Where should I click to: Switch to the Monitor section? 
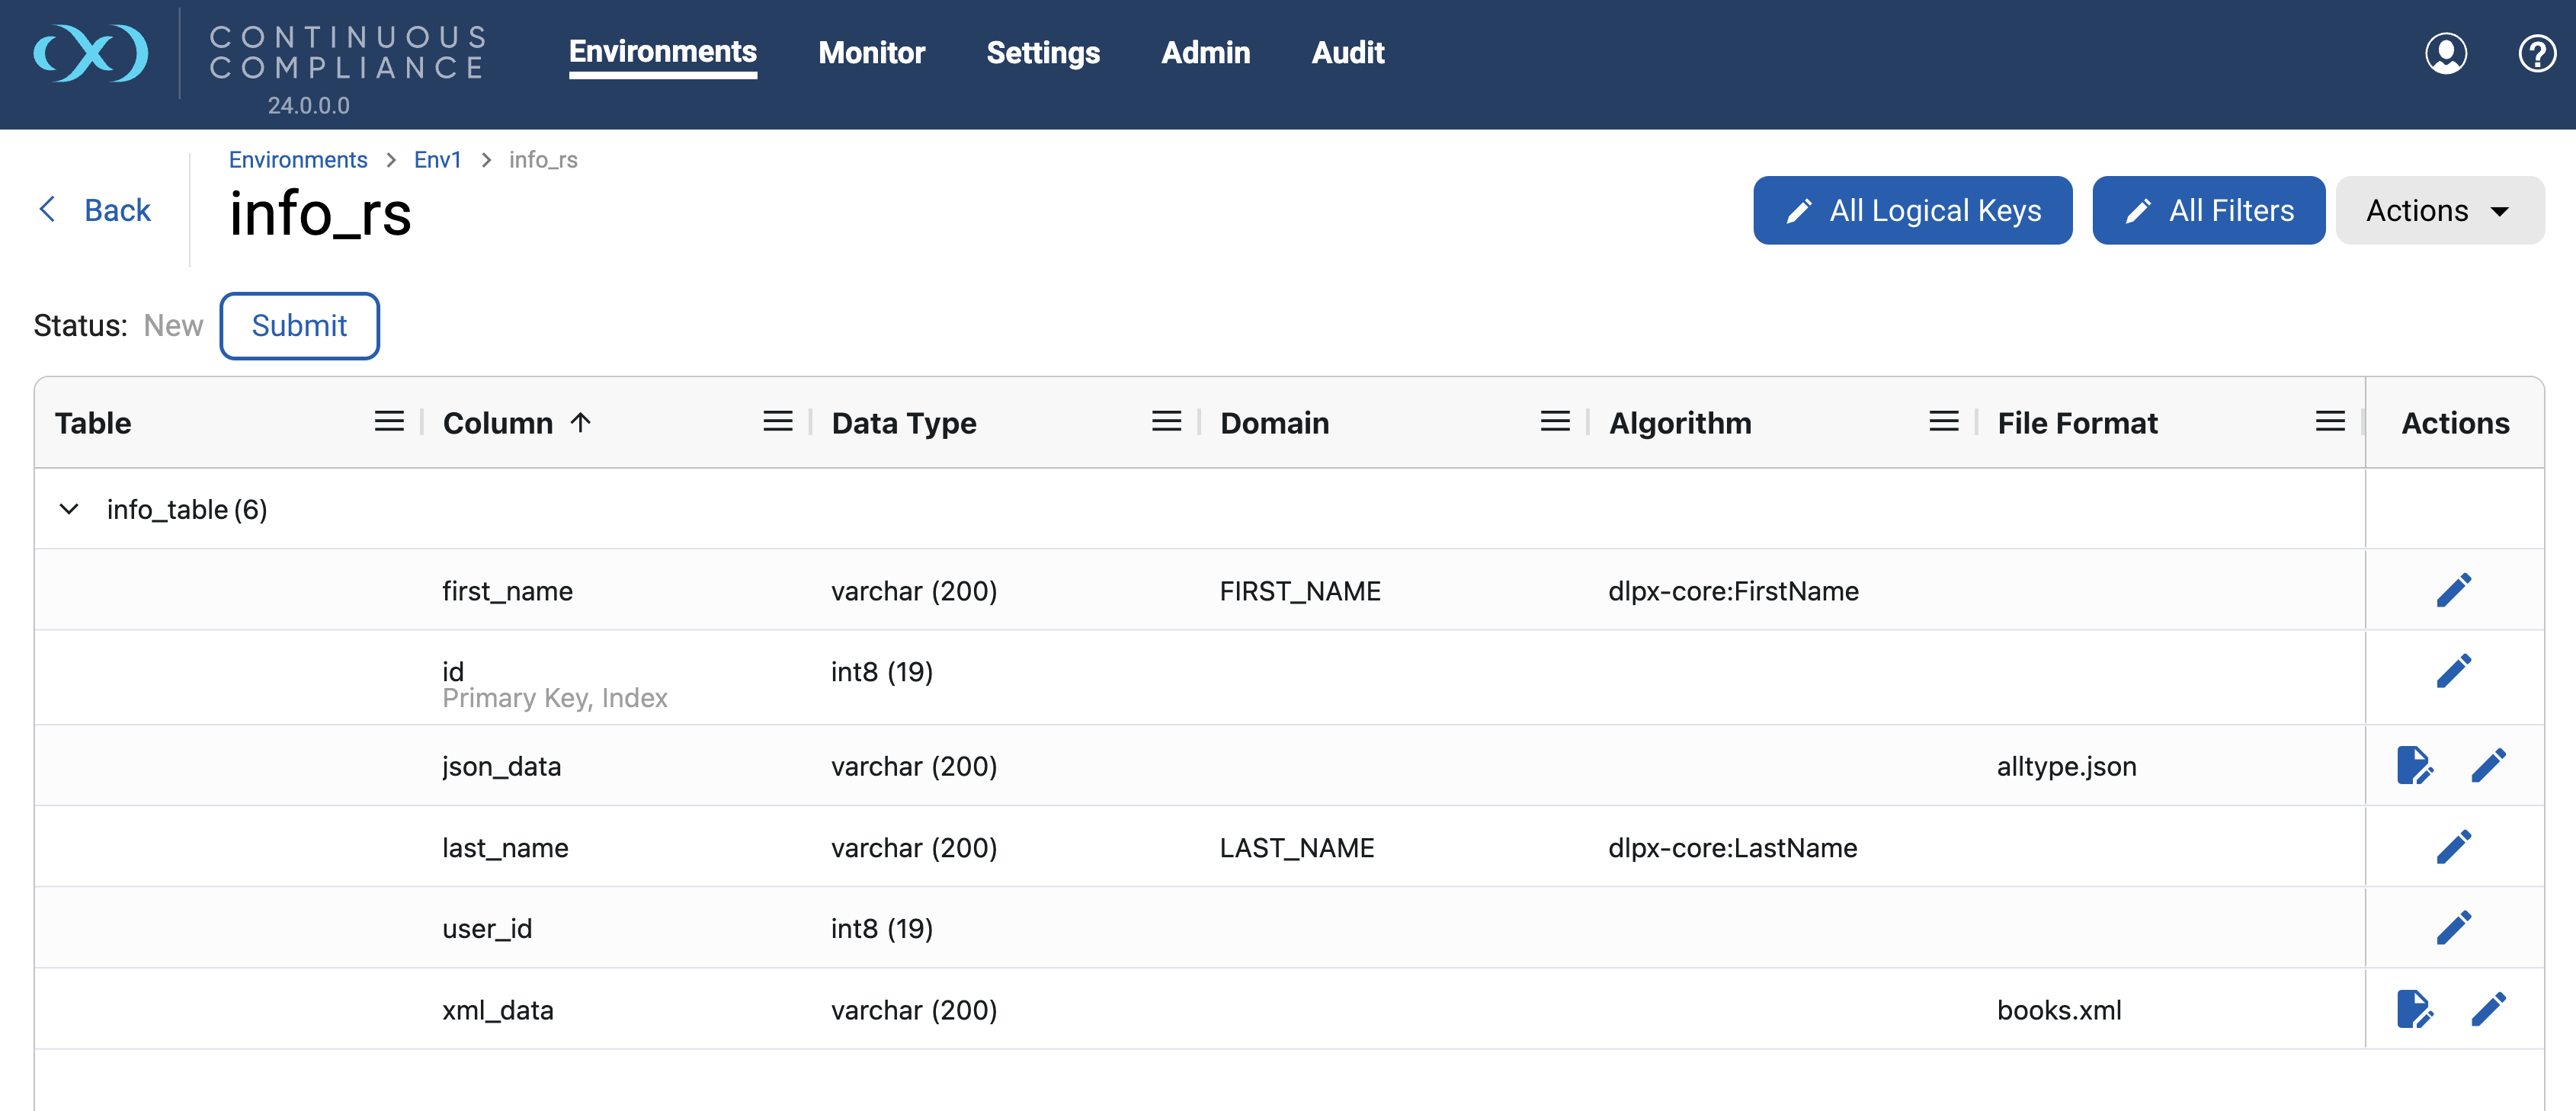871,53
